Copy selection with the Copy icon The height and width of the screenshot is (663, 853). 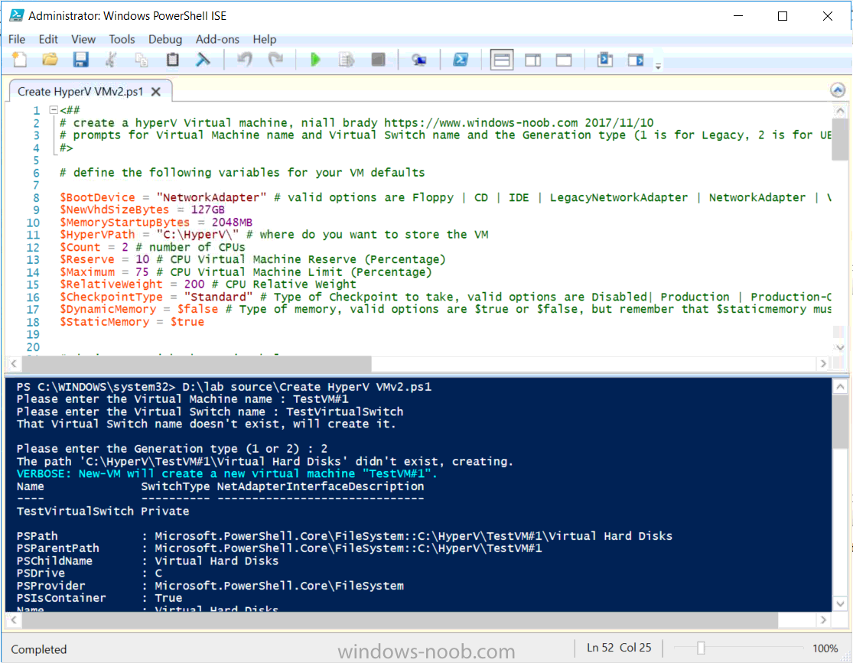pyautogui.click(x=142, y=60)
